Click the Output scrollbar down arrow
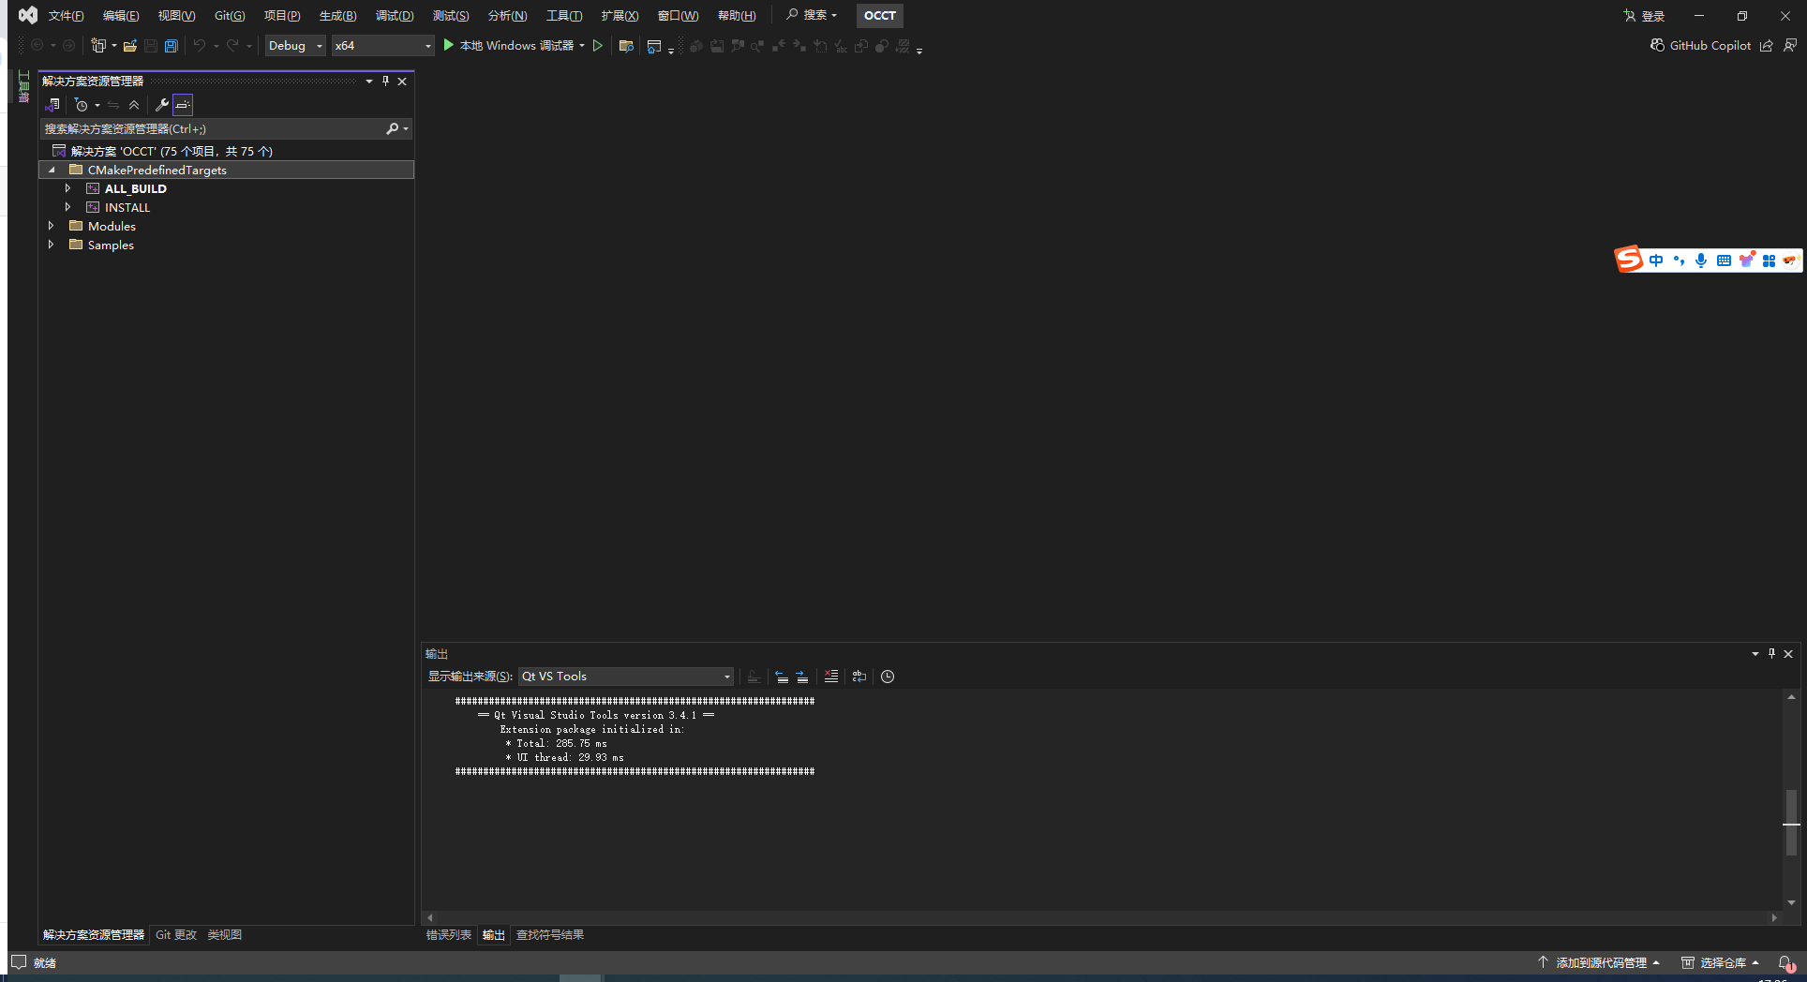The image size is (1807, 982). point(1791,903)
